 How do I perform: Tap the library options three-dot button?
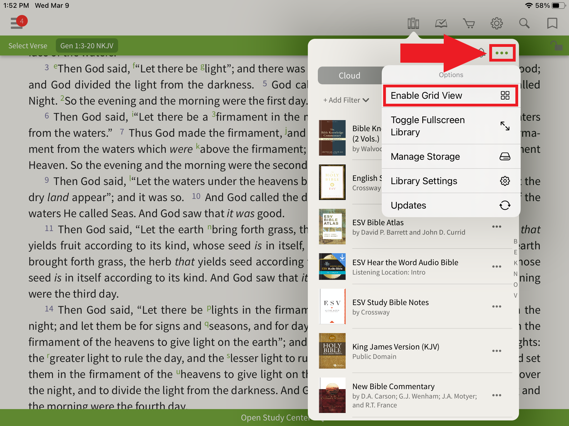click(x=502, y=53)
